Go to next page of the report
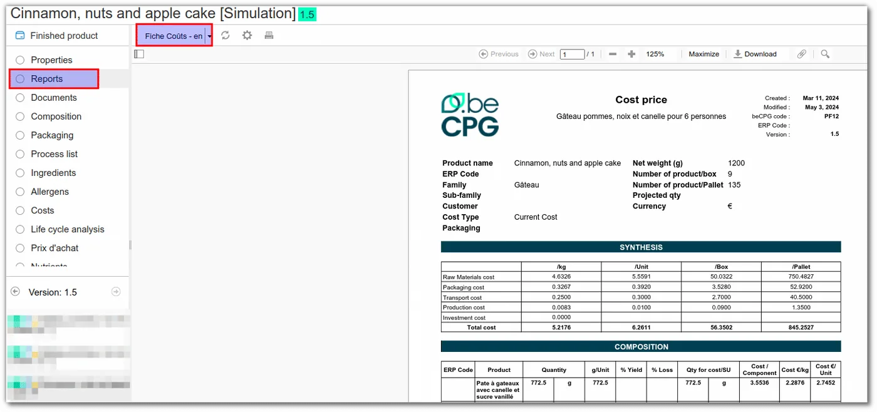The width and height of the screenshot is (877, 412). (x=541, y=54)
